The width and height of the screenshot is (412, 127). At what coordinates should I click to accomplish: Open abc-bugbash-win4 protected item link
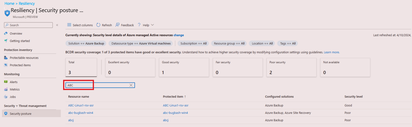click(175, 113)
